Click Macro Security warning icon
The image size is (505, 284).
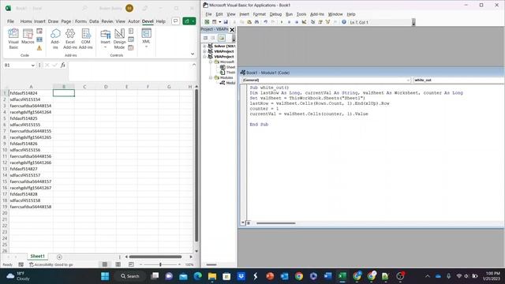tap(39, 48)
